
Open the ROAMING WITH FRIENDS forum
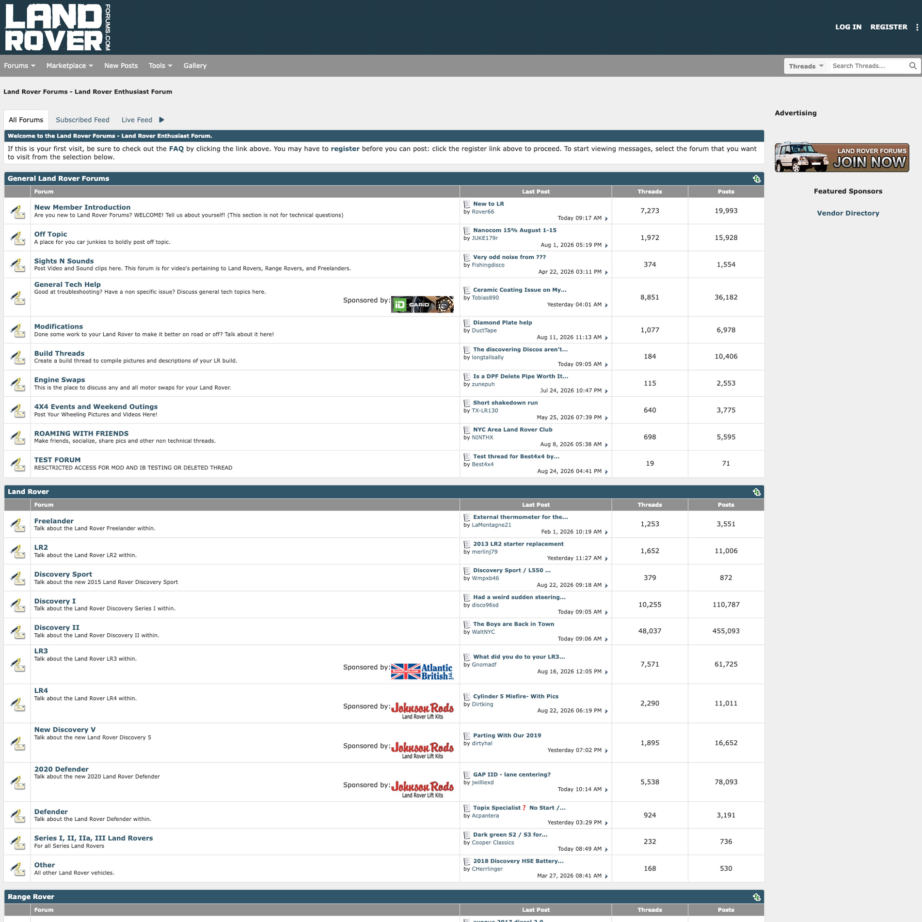click(81, 434)
